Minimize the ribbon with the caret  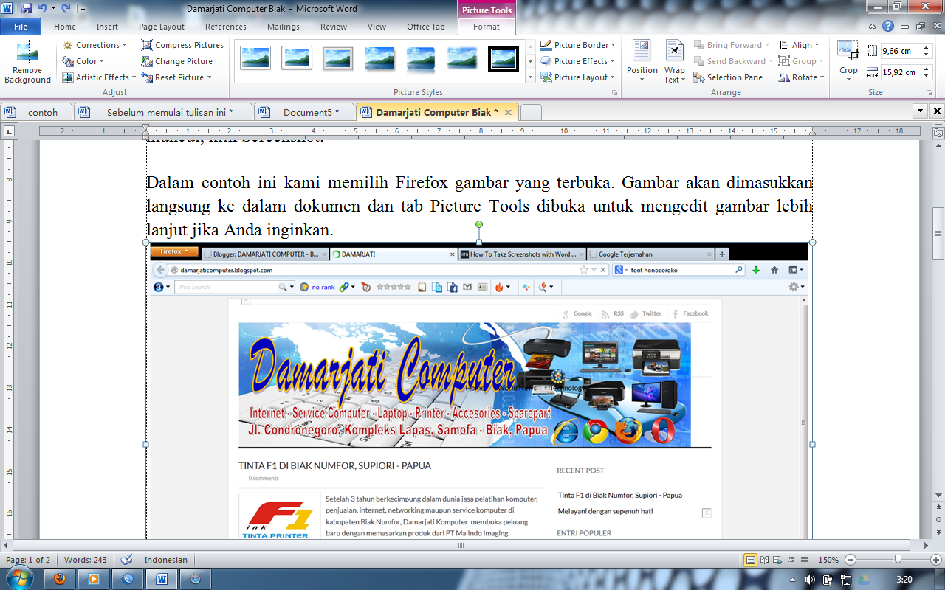click(873, 26)
